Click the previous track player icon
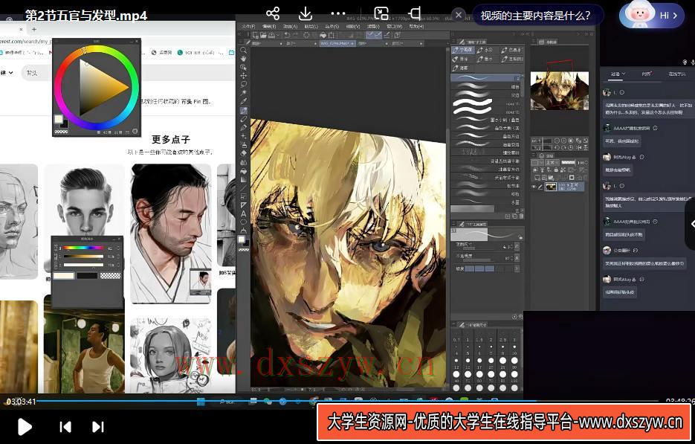The height and width of the screenshot is (444, 695). coord(65,427)
